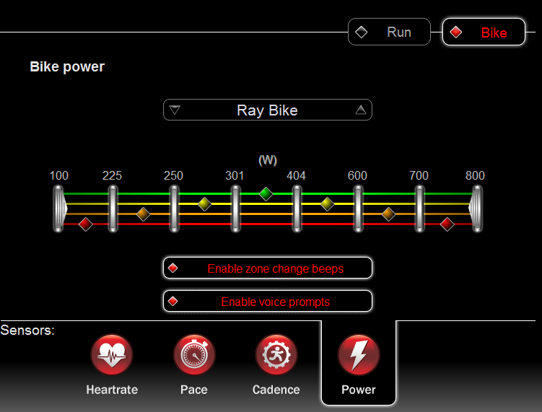Click the zone slider handle at 301 watts
542x412 pixels.
click(235, 209)
